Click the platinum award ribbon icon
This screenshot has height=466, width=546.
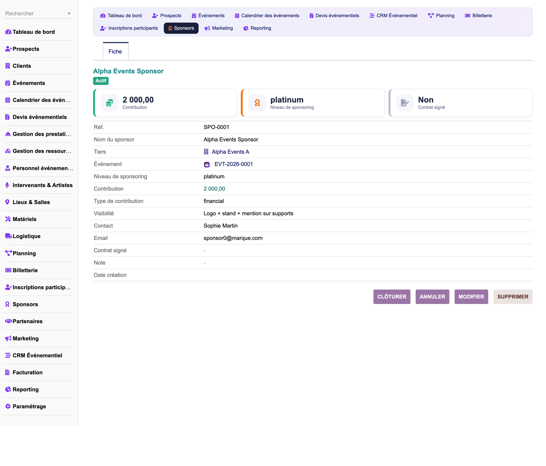pos(257,103)
